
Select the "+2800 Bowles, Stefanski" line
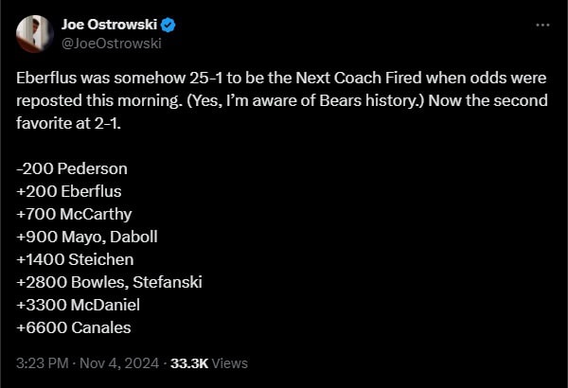pos(110,282)
